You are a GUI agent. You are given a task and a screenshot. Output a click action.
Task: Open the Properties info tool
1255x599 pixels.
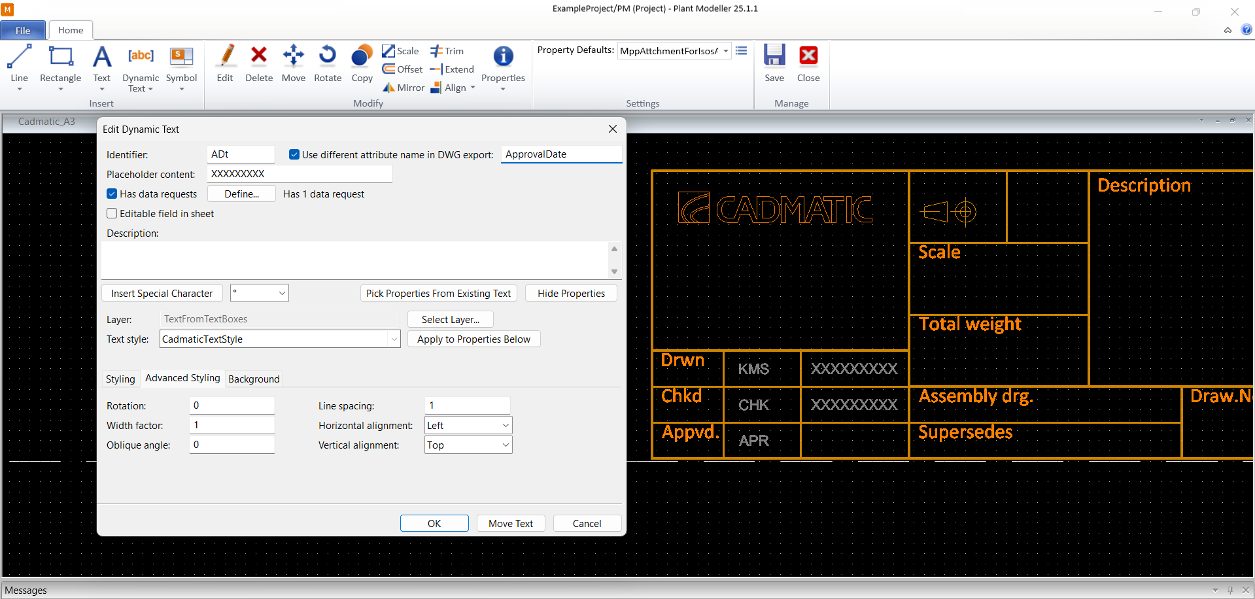[x=503, y=63]
